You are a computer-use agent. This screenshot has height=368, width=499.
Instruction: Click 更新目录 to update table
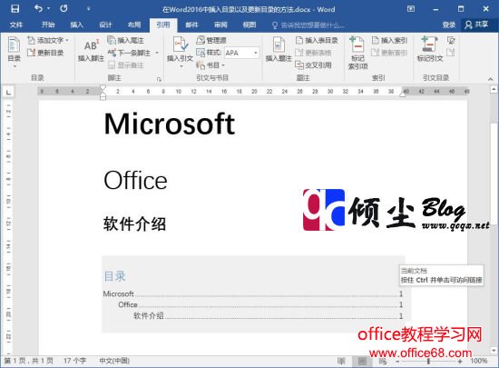(45, 53)
